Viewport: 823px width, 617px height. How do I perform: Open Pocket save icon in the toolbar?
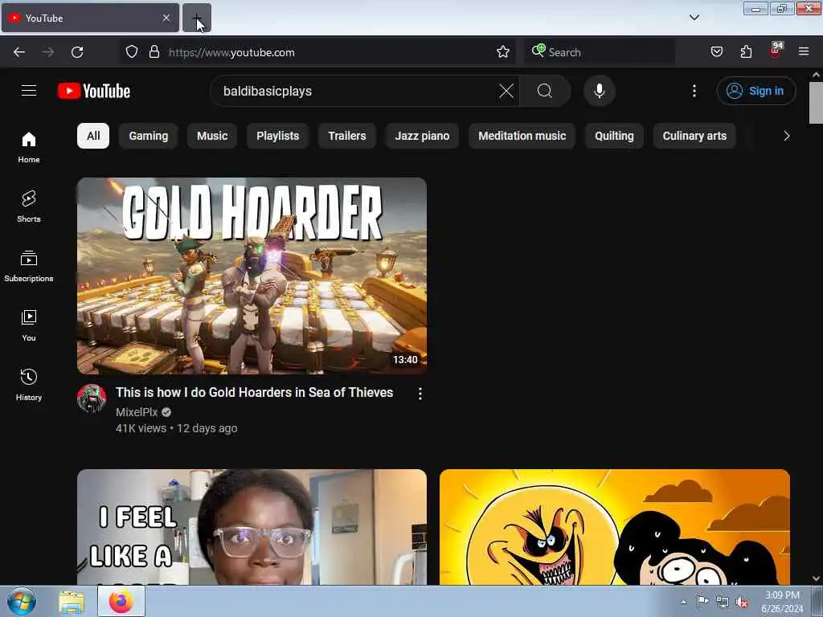click(x=716, y=52)
